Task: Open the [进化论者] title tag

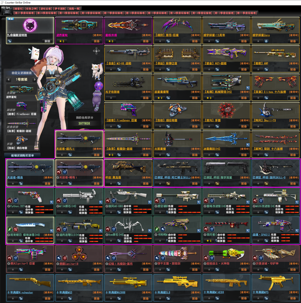Action: click(45, 8)
